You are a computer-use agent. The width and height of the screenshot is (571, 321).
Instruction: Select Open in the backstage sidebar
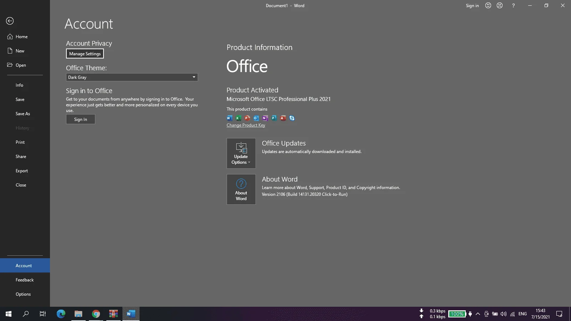[25, 65]
